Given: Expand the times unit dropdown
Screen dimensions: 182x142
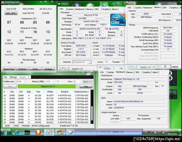Looking at the screenshot, I should pyautogui.click(x=88, y=81).
